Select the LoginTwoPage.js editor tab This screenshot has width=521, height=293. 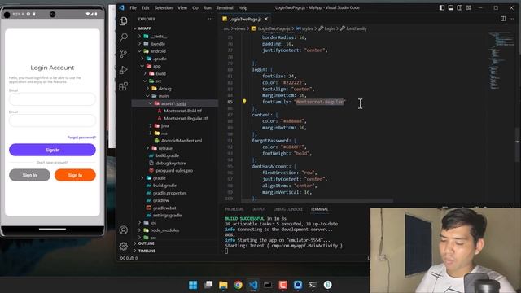(245, 19)
